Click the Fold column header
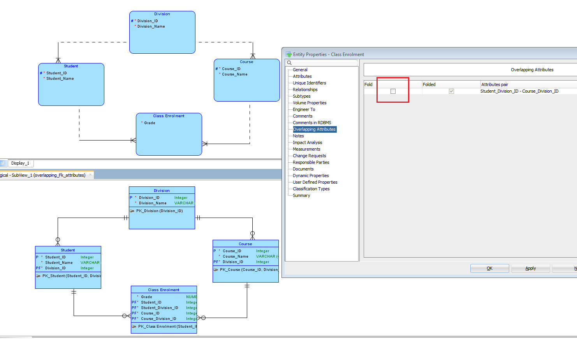 (x=393, y=84)
